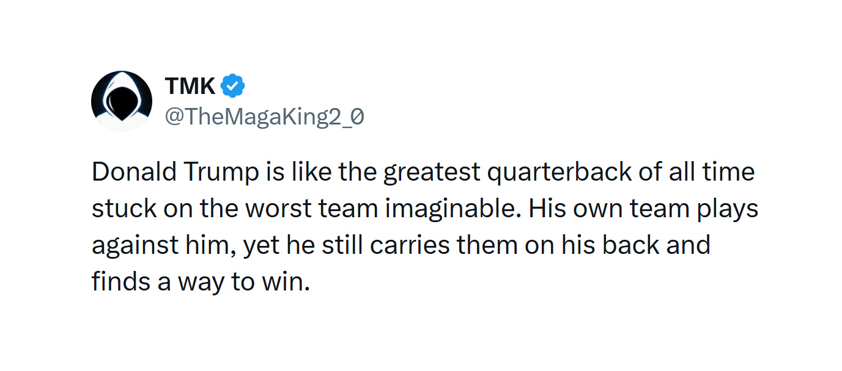Image resolution: width=842 pixels, height=371 pixels.
Task: Open the TMK display name
Action: [x=190, y=86]
